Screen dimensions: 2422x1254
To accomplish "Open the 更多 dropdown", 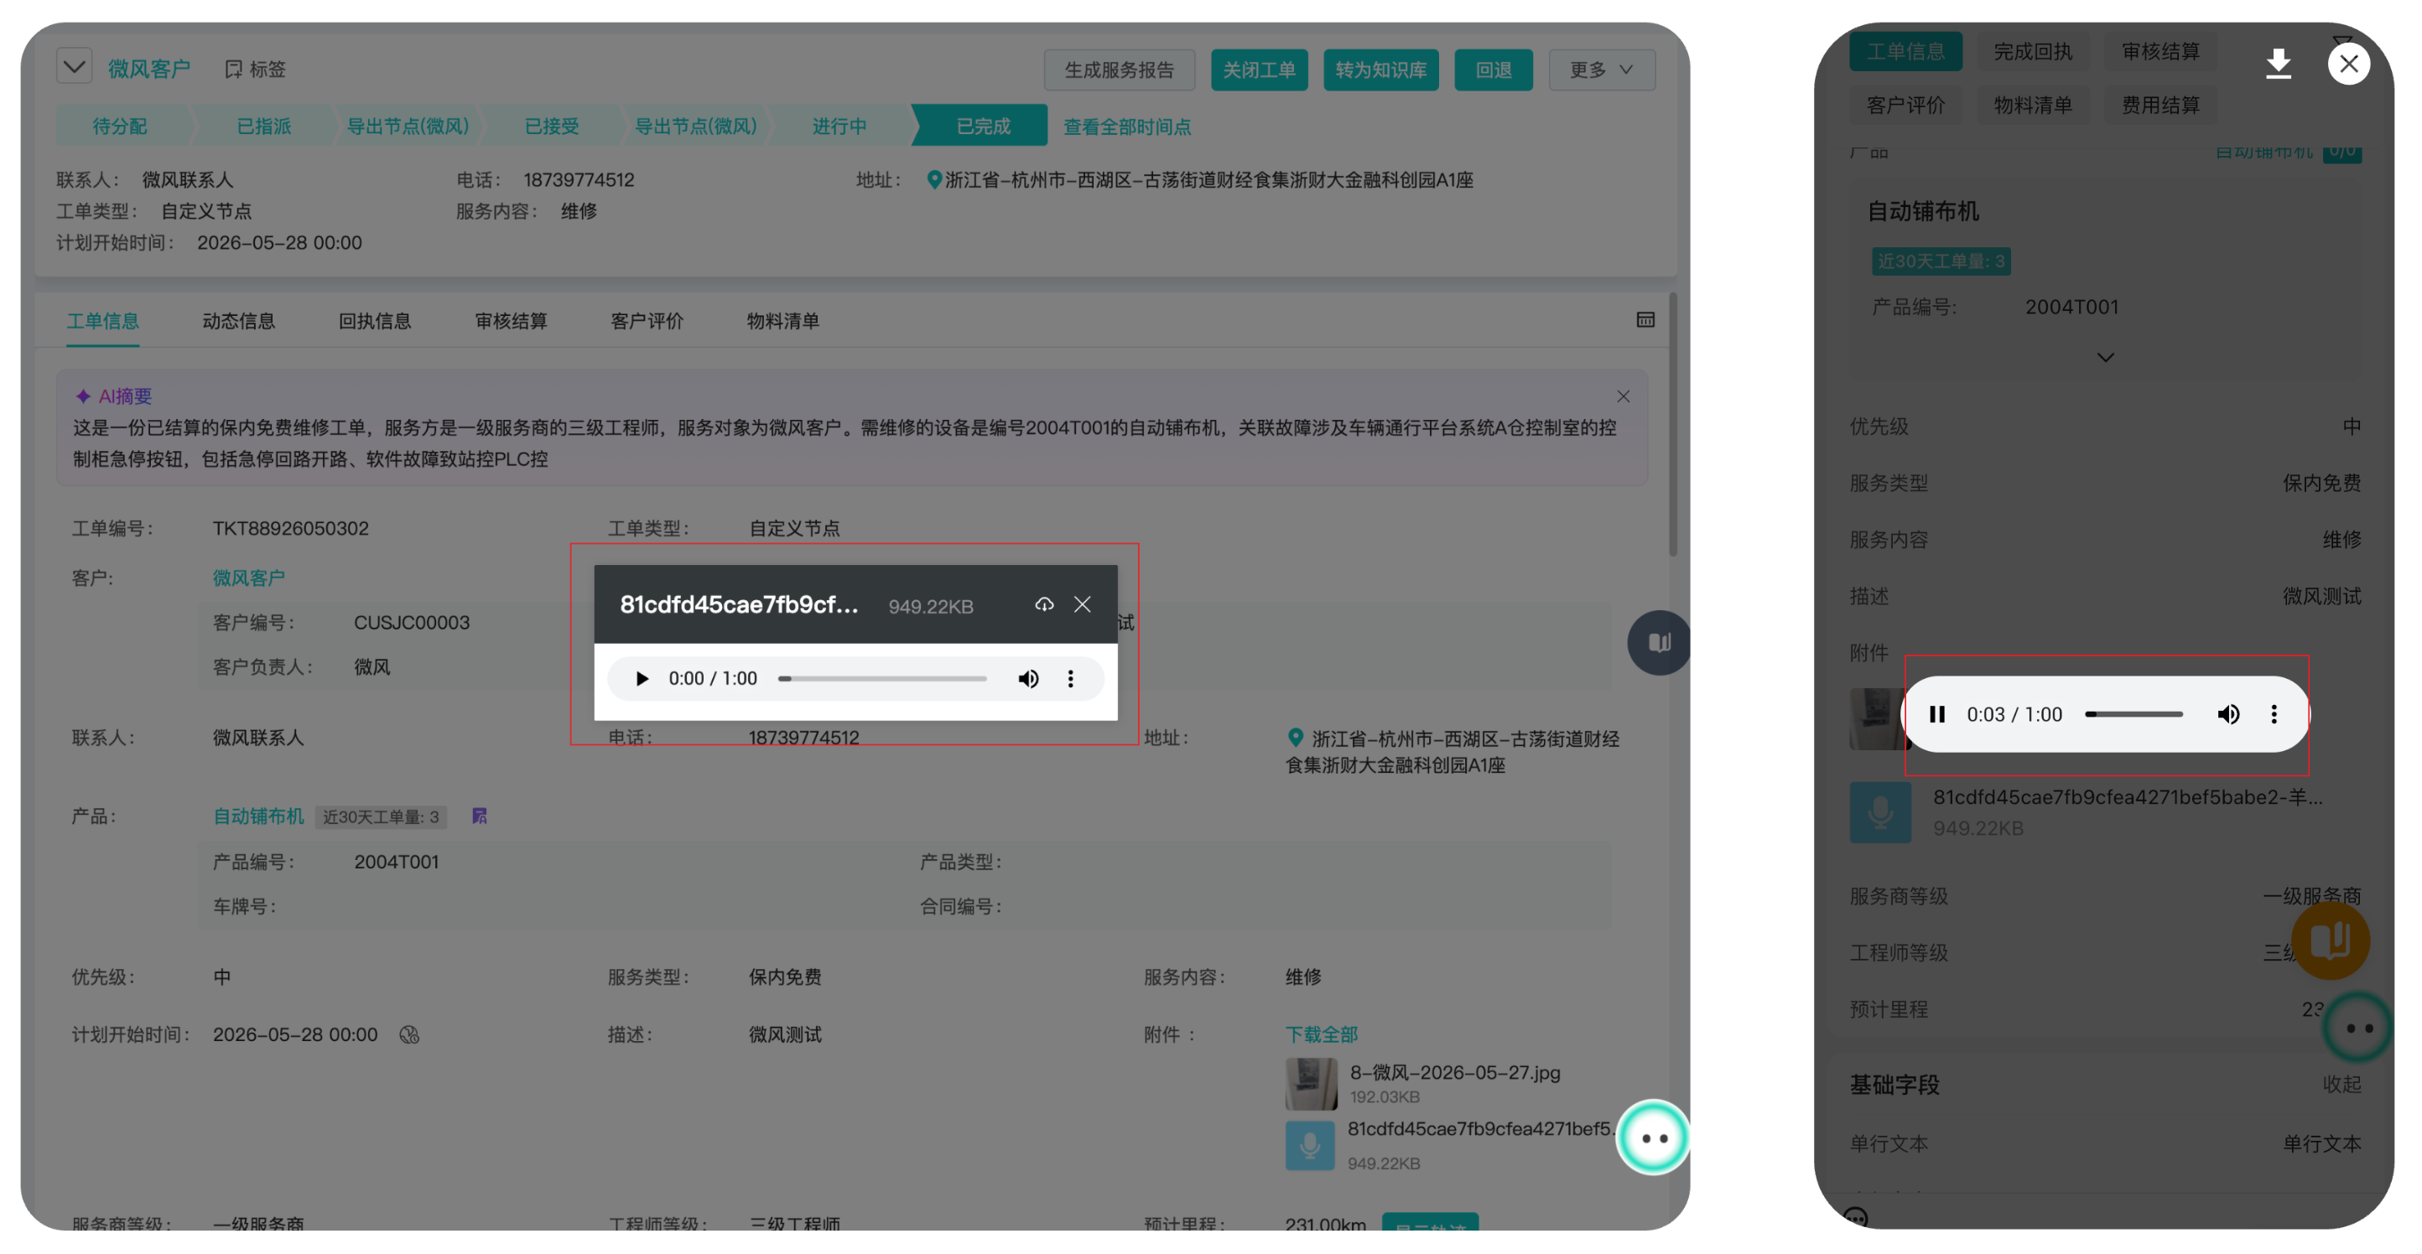I will coord(1601,70).
